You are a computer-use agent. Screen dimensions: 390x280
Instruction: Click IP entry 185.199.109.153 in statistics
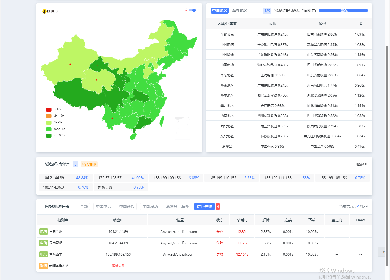click(176, 178)
